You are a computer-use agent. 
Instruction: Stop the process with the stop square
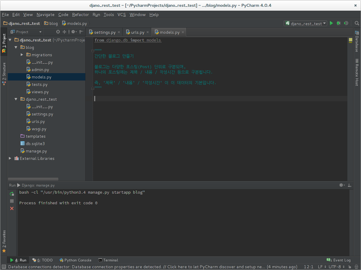pyautogui.click(x=12, y=201)
